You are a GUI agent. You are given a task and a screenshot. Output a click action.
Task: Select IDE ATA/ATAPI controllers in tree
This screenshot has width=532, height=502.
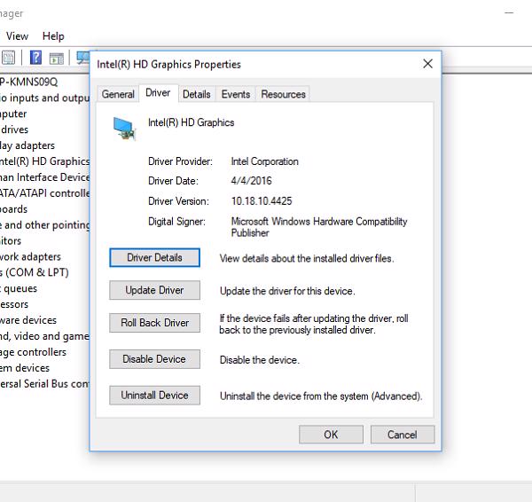pos(45,193)
